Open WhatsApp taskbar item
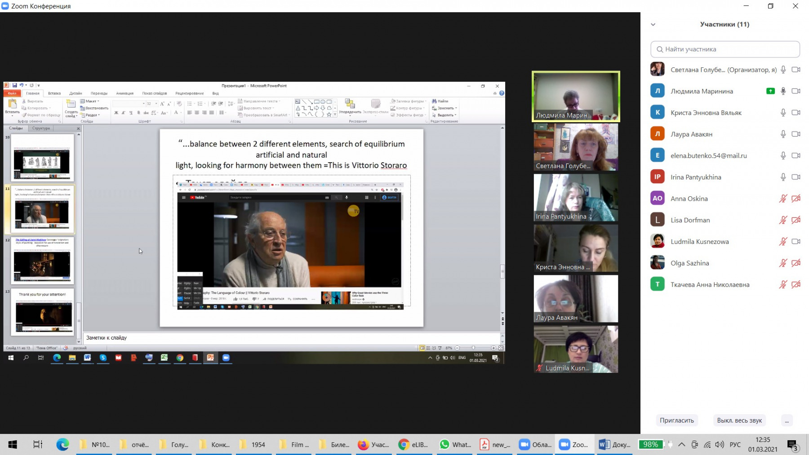Image resolution: width=809 pixels, height=455 pixels. (x=455, y=445)
